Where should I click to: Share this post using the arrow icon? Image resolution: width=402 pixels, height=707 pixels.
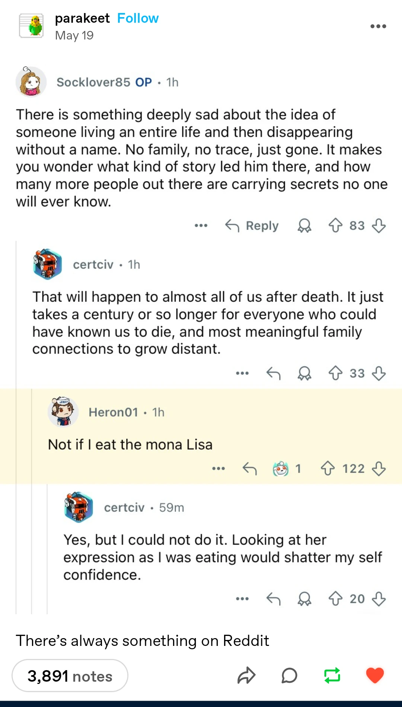pyautogui.click(x=246, y=675)
